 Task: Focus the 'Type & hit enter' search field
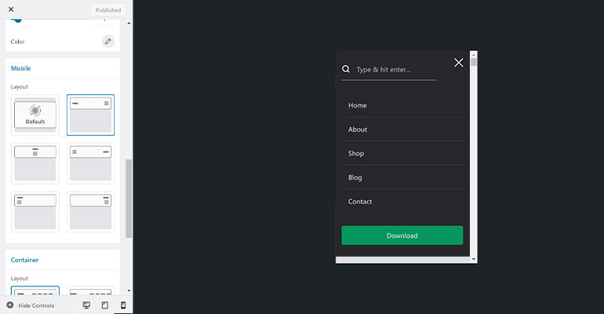pos(395,70)
